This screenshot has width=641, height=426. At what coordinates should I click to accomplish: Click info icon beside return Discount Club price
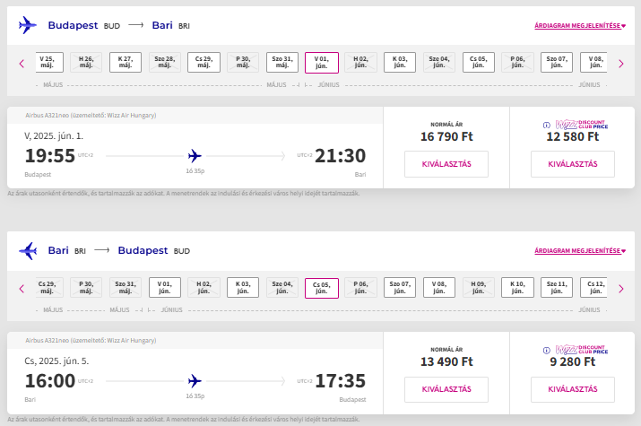point(547,350)
